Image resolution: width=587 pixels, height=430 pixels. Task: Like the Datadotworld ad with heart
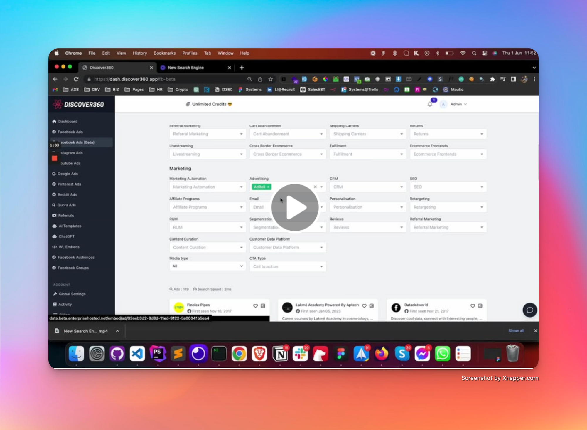point(473,306)
